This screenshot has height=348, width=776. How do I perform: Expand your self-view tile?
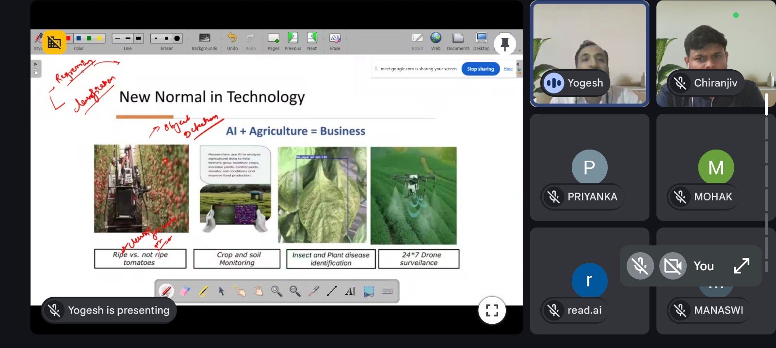click(741, 266)
